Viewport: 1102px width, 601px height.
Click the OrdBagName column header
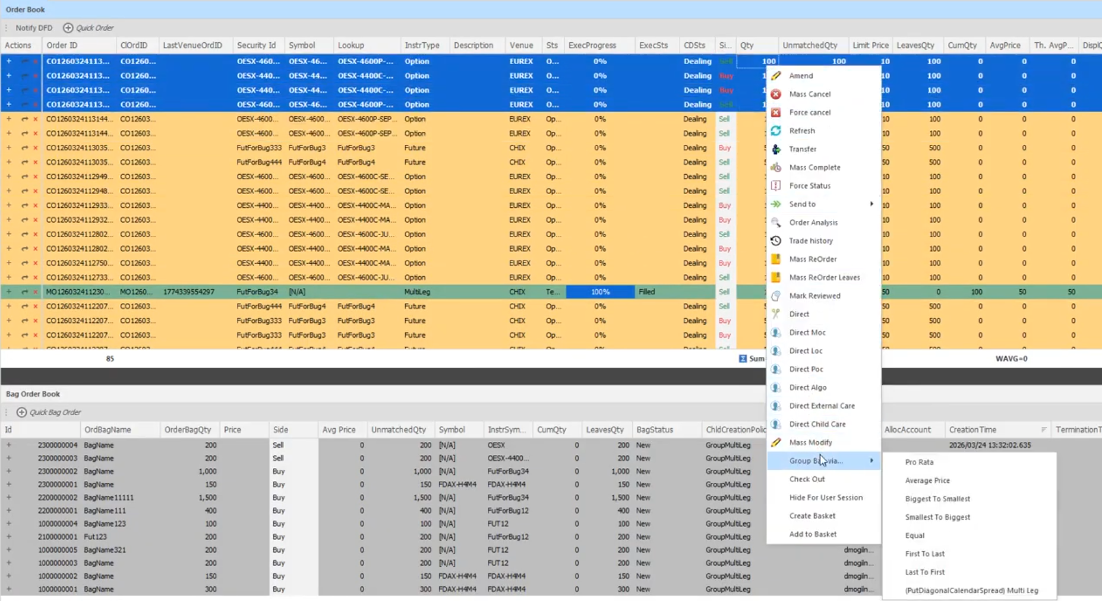tap(120, 429)
